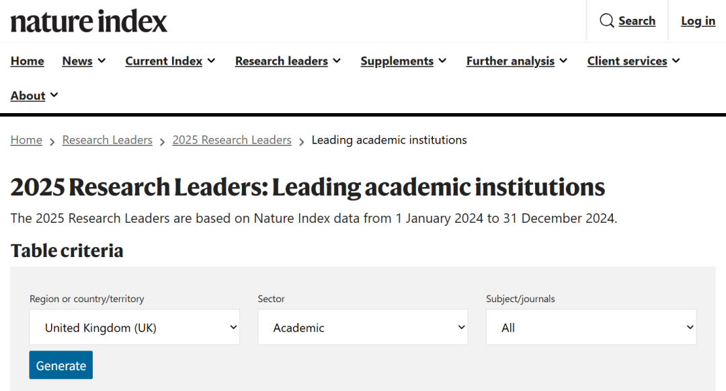
Task: Click the Nature Index logo
Action: coord(89,21)
